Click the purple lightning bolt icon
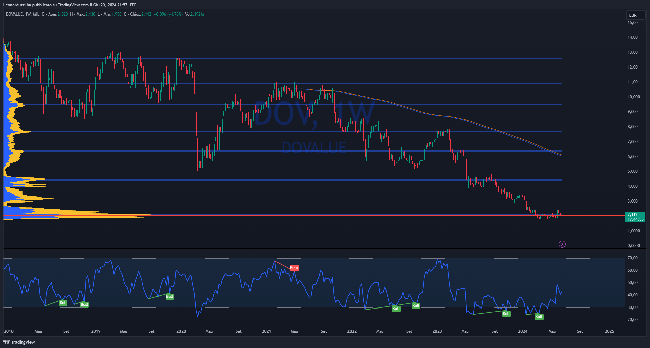 (x=562, y=244)
